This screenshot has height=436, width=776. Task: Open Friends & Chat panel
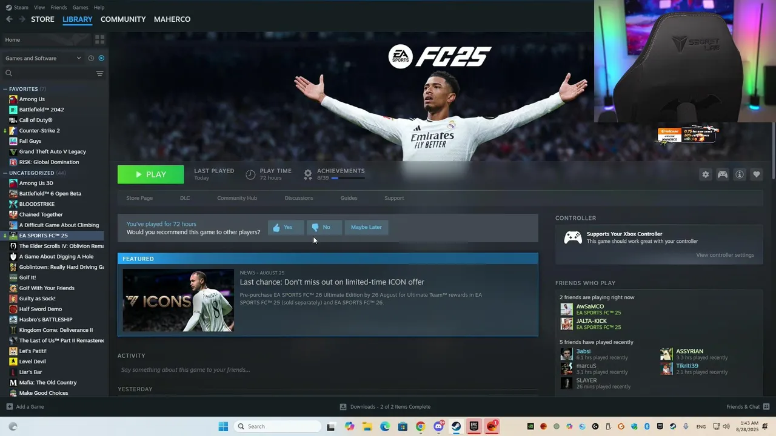pos(748,407)
